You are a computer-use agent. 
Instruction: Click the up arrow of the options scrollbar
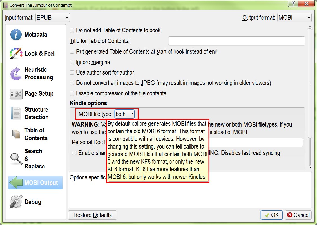pos(310,26)
